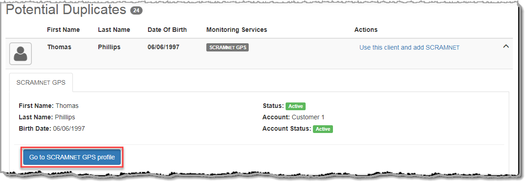532x189 pixels.
Task: Switch to the SCRAMNET GPS tab
Action: tap(41, 82)
